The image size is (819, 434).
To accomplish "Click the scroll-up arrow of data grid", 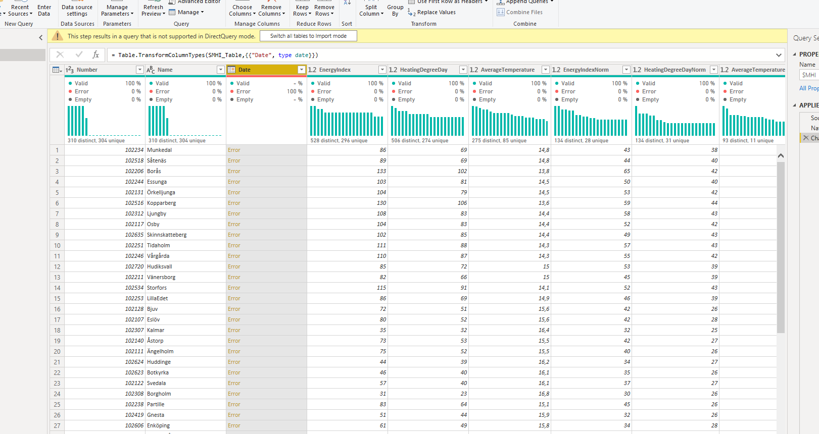I will [781, 156].
